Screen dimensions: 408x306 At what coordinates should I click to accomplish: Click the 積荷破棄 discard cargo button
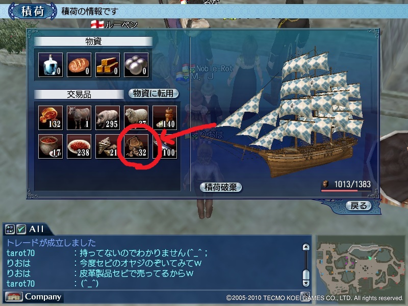click(221, 187)
